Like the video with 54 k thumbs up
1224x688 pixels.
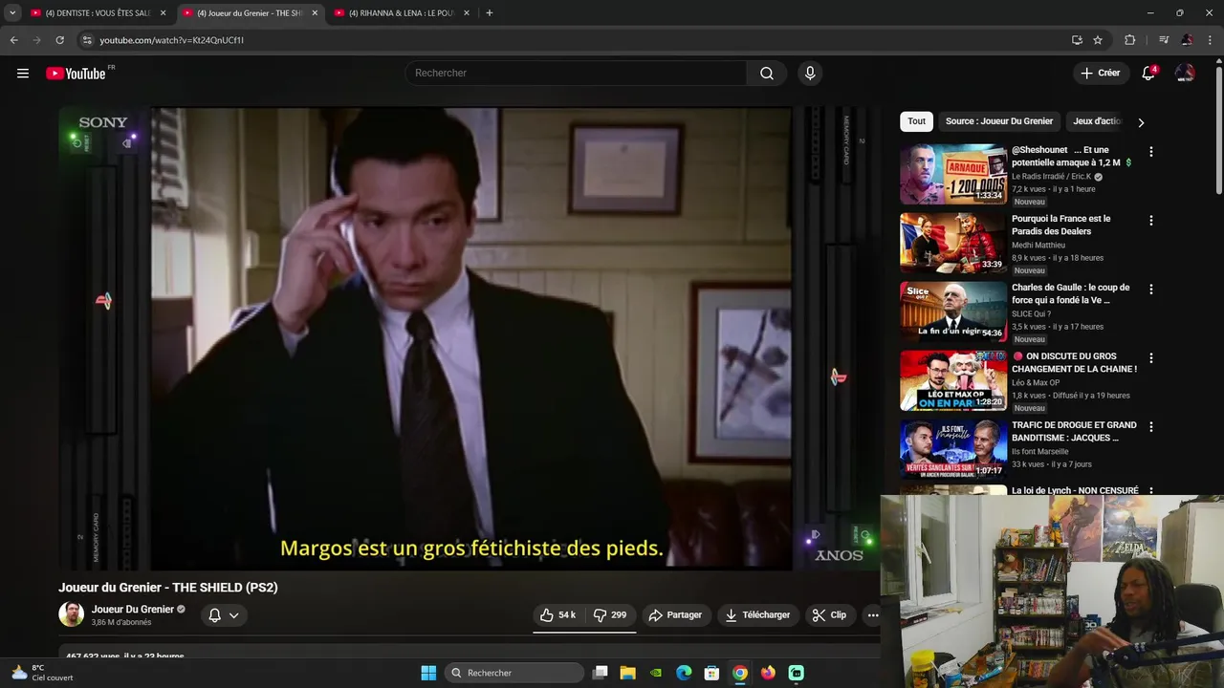click(557, 615)
